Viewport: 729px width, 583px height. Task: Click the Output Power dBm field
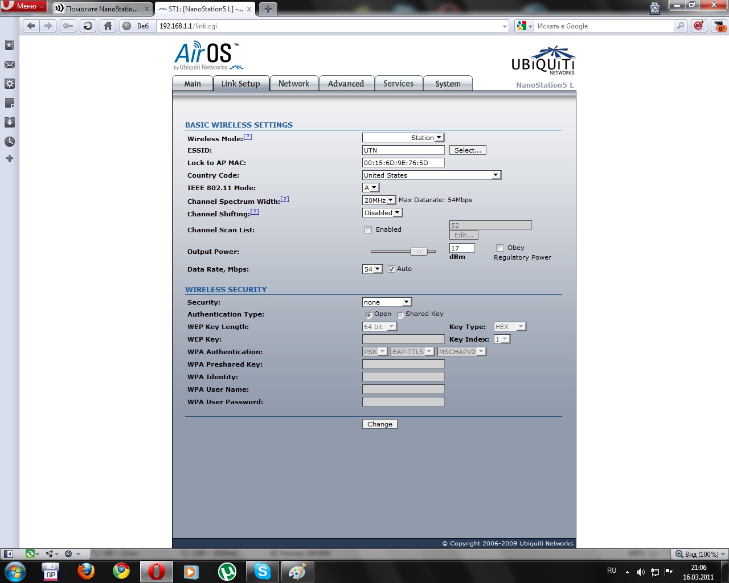(462, 248)
